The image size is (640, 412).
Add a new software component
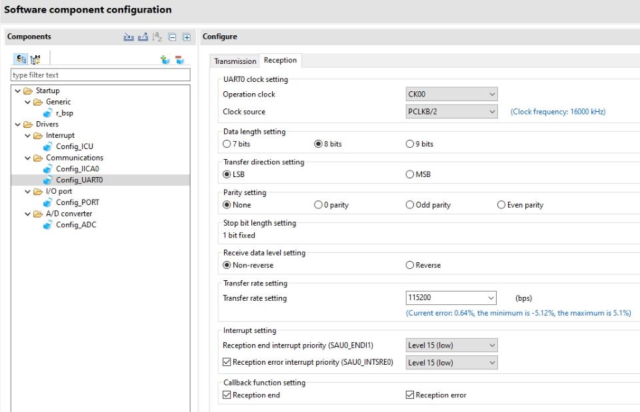pyautogui.click(x=165, y=59)
